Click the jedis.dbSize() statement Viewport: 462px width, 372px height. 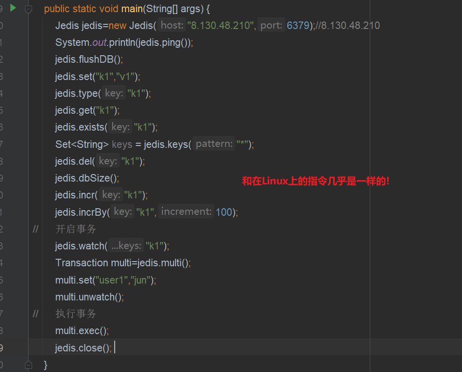point(87,178)
